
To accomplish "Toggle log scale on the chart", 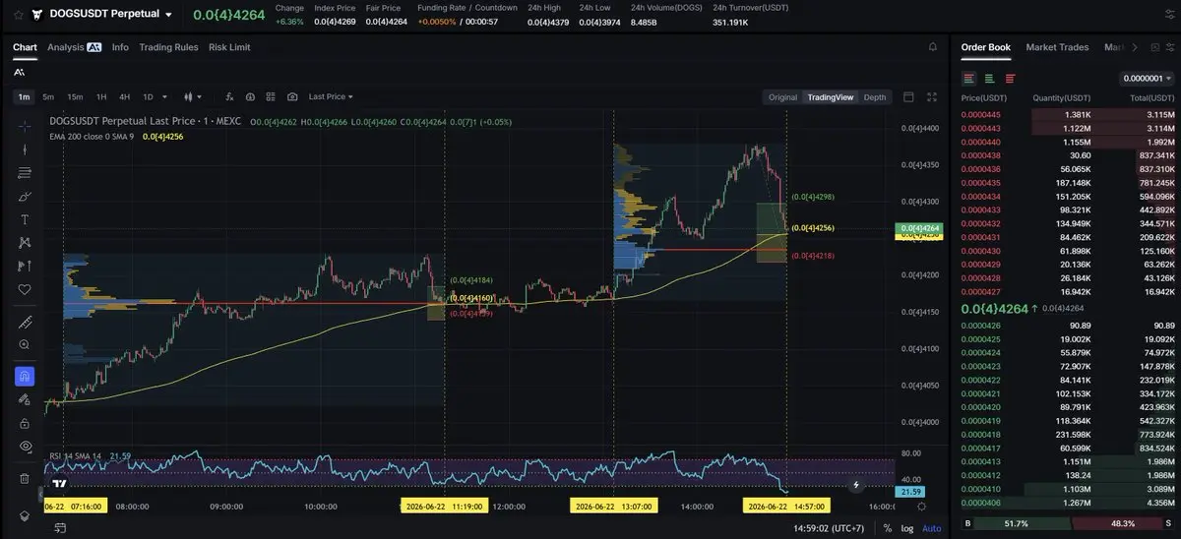I will click(907, 528).
